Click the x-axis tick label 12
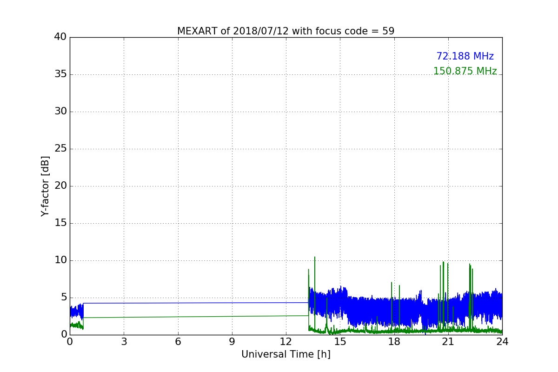The width and height of the screenshot is (558, 372). click(286, 342)
